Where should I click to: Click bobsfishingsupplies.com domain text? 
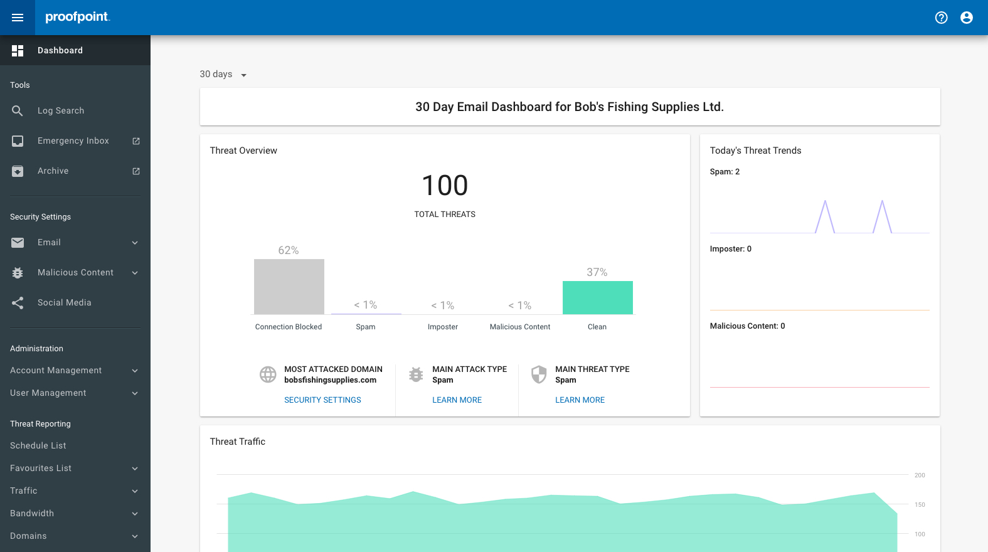[x=330, y=380]
